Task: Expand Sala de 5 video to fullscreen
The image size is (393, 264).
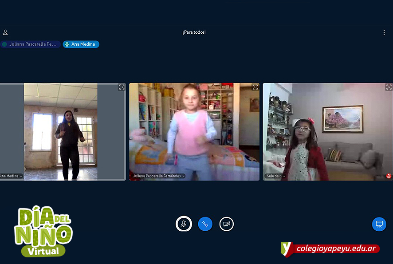Action: 389,87
